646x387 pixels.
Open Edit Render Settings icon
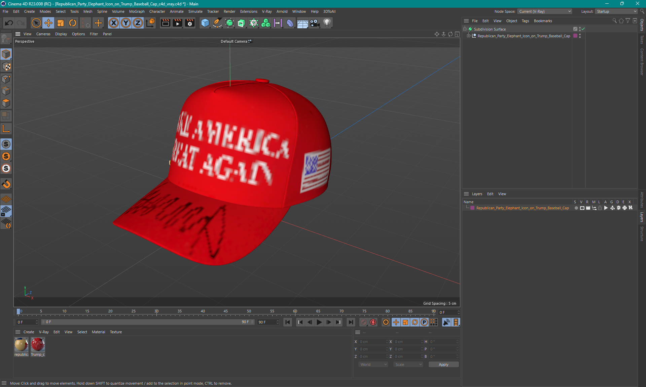click(190, 23)
